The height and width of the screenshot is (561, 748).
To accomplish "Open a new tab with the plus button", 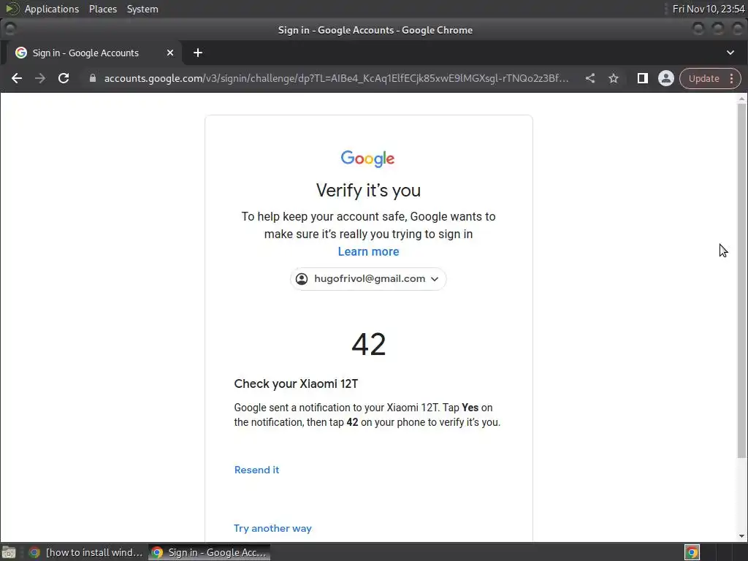I will pyautogui.click(x=198, y=53).
